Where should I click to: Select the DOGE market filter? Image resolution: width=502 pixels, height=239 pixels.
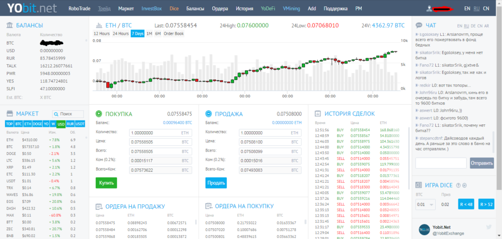point(37,124)
